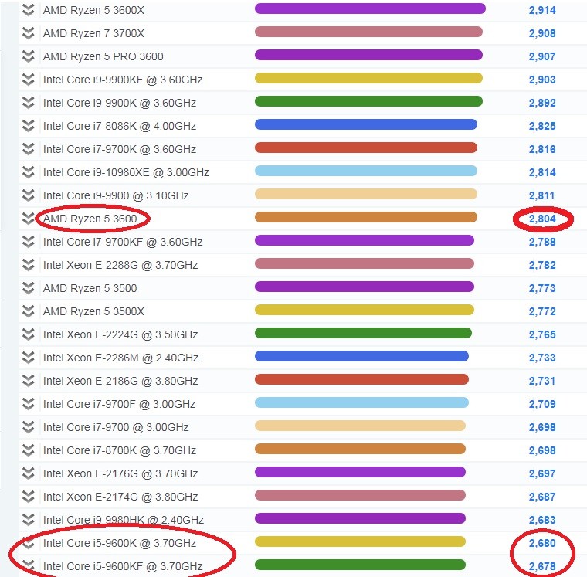Click the chevron next to AMD Ryzen 5 3500X
587x577 pixels.
tap(28, 311)
